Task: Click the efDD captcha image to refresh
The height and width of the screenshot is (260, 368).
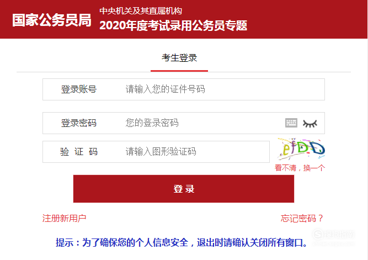Action: click(301, 149)
